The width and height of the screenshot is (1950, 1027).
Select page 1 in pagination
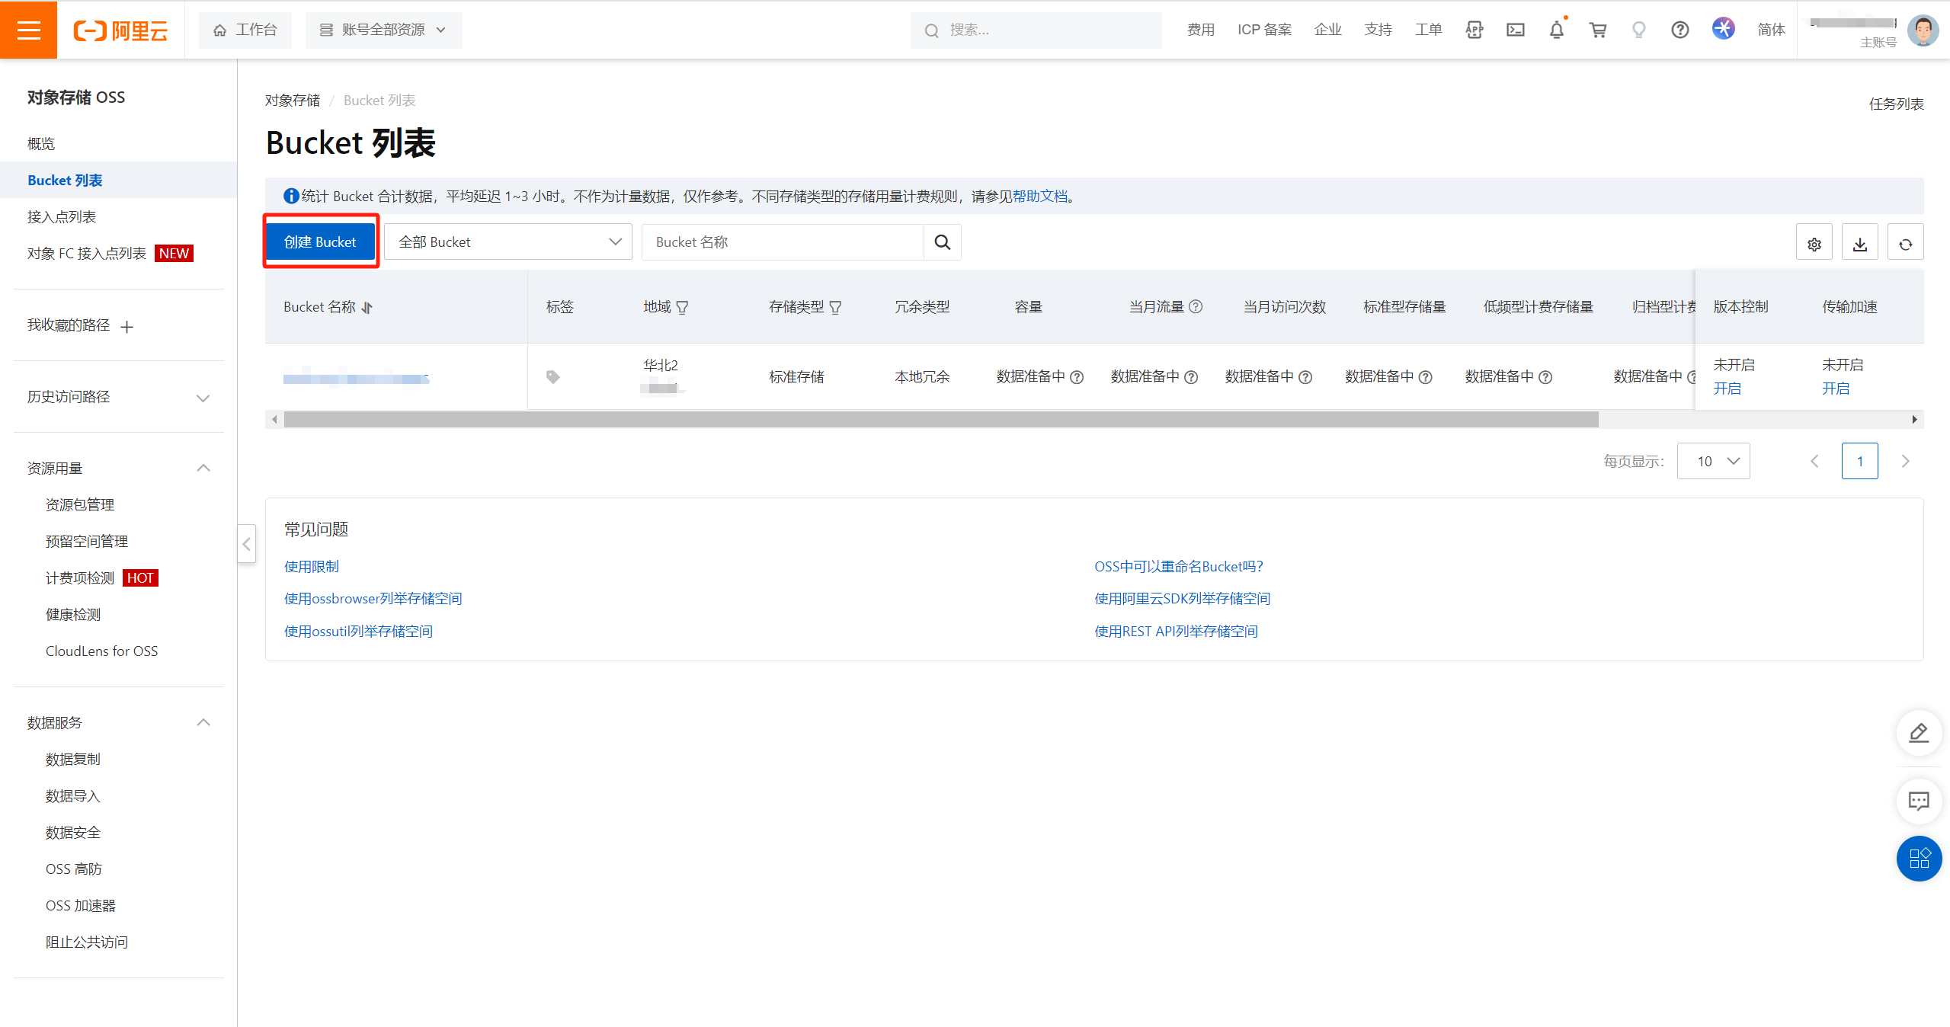point(1860,462)
